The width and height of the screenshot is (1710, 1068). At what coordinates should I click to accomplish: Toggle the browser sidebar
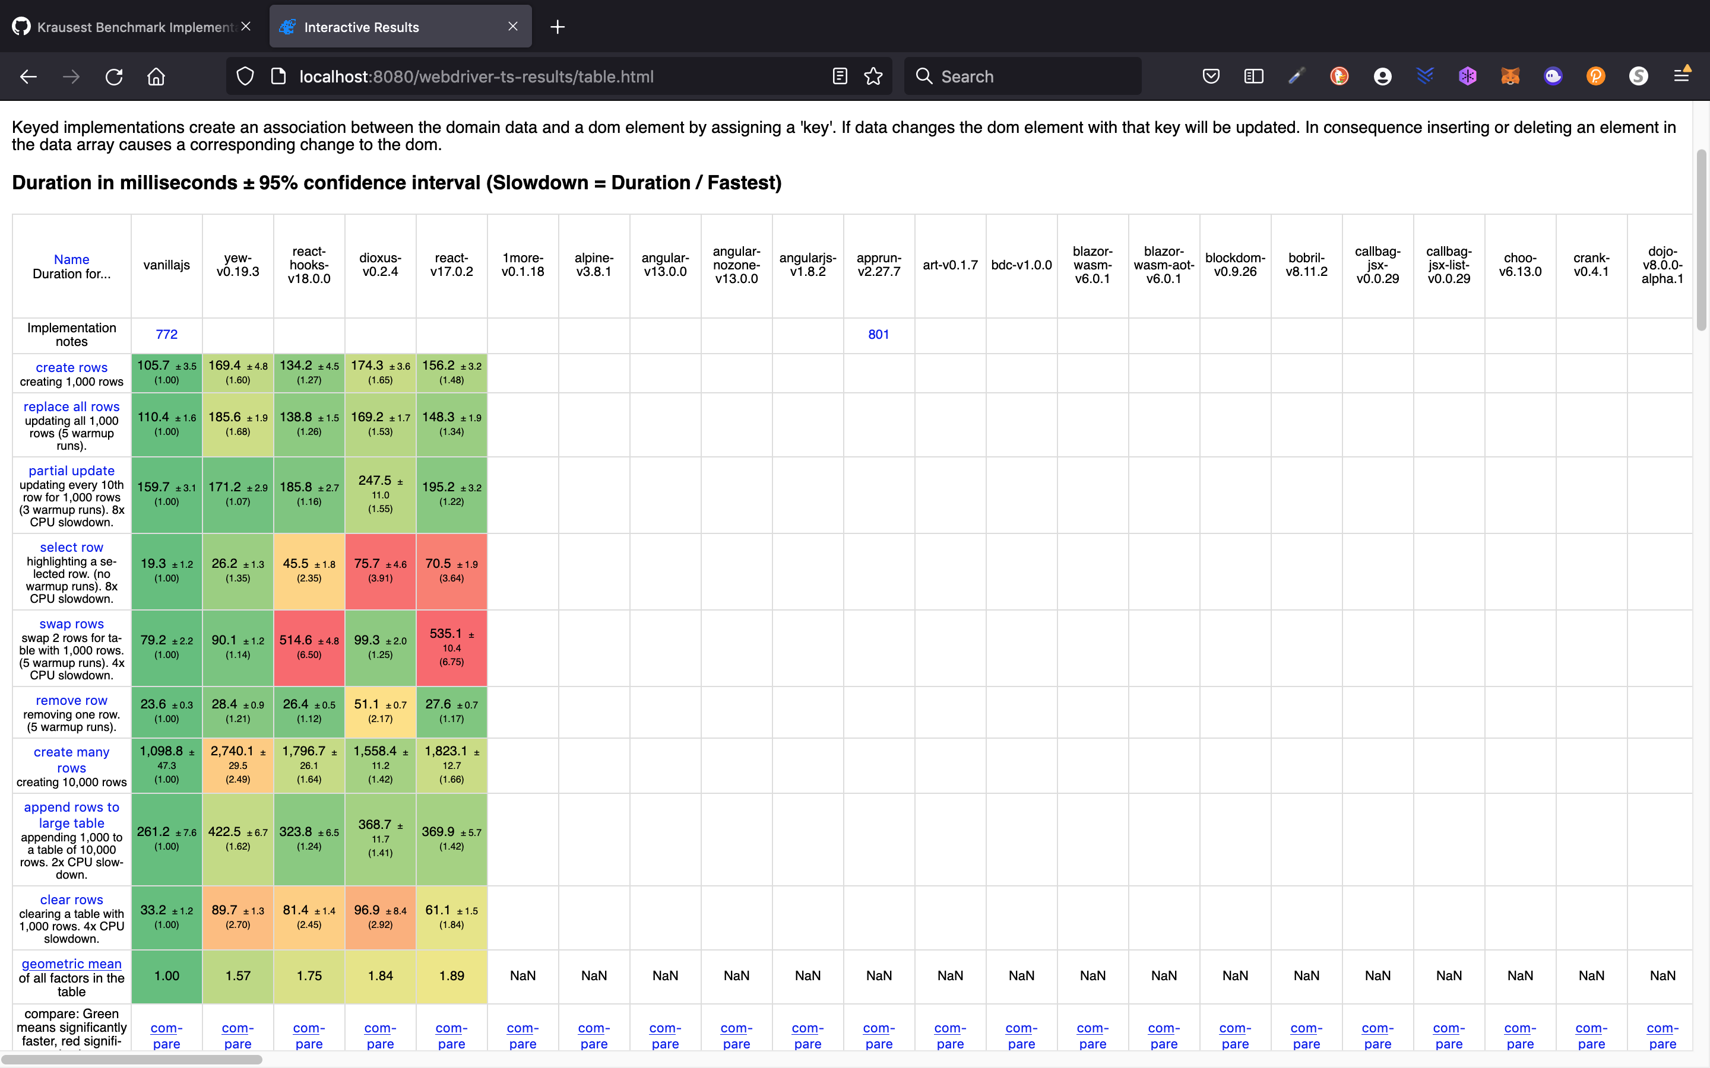point(1253,77)
